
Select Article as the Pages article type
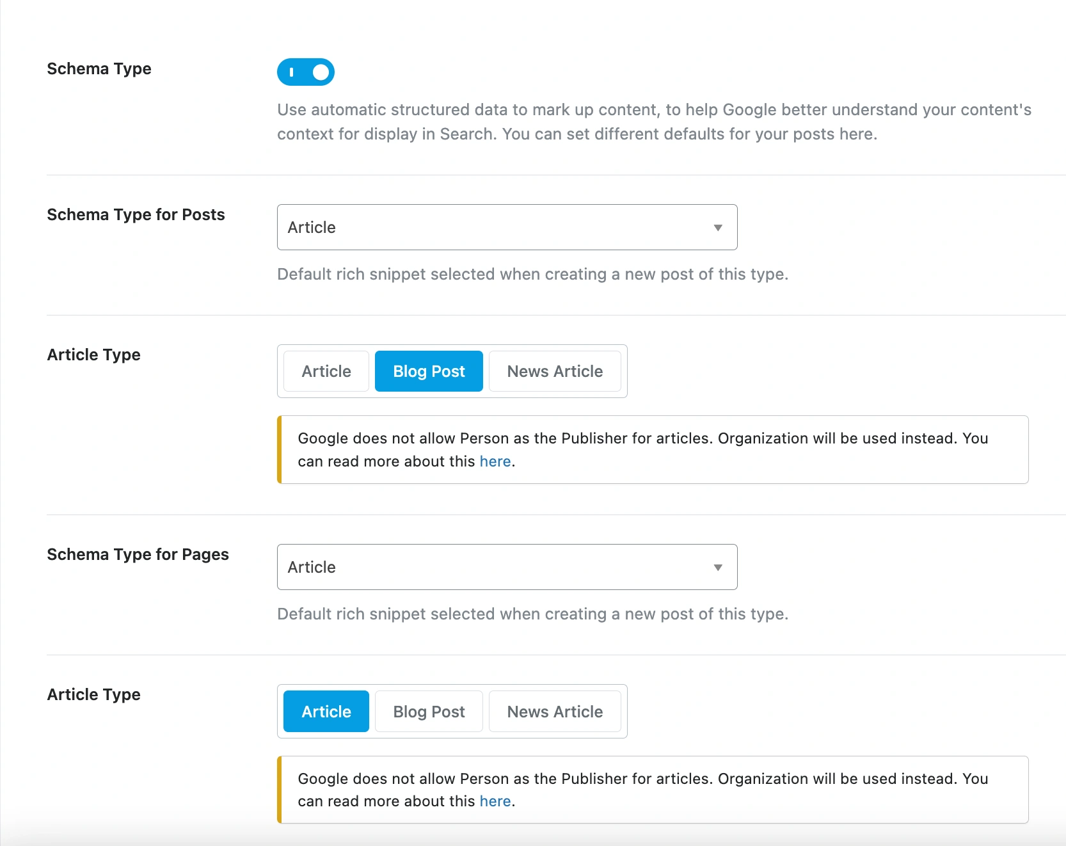[326, 712]
